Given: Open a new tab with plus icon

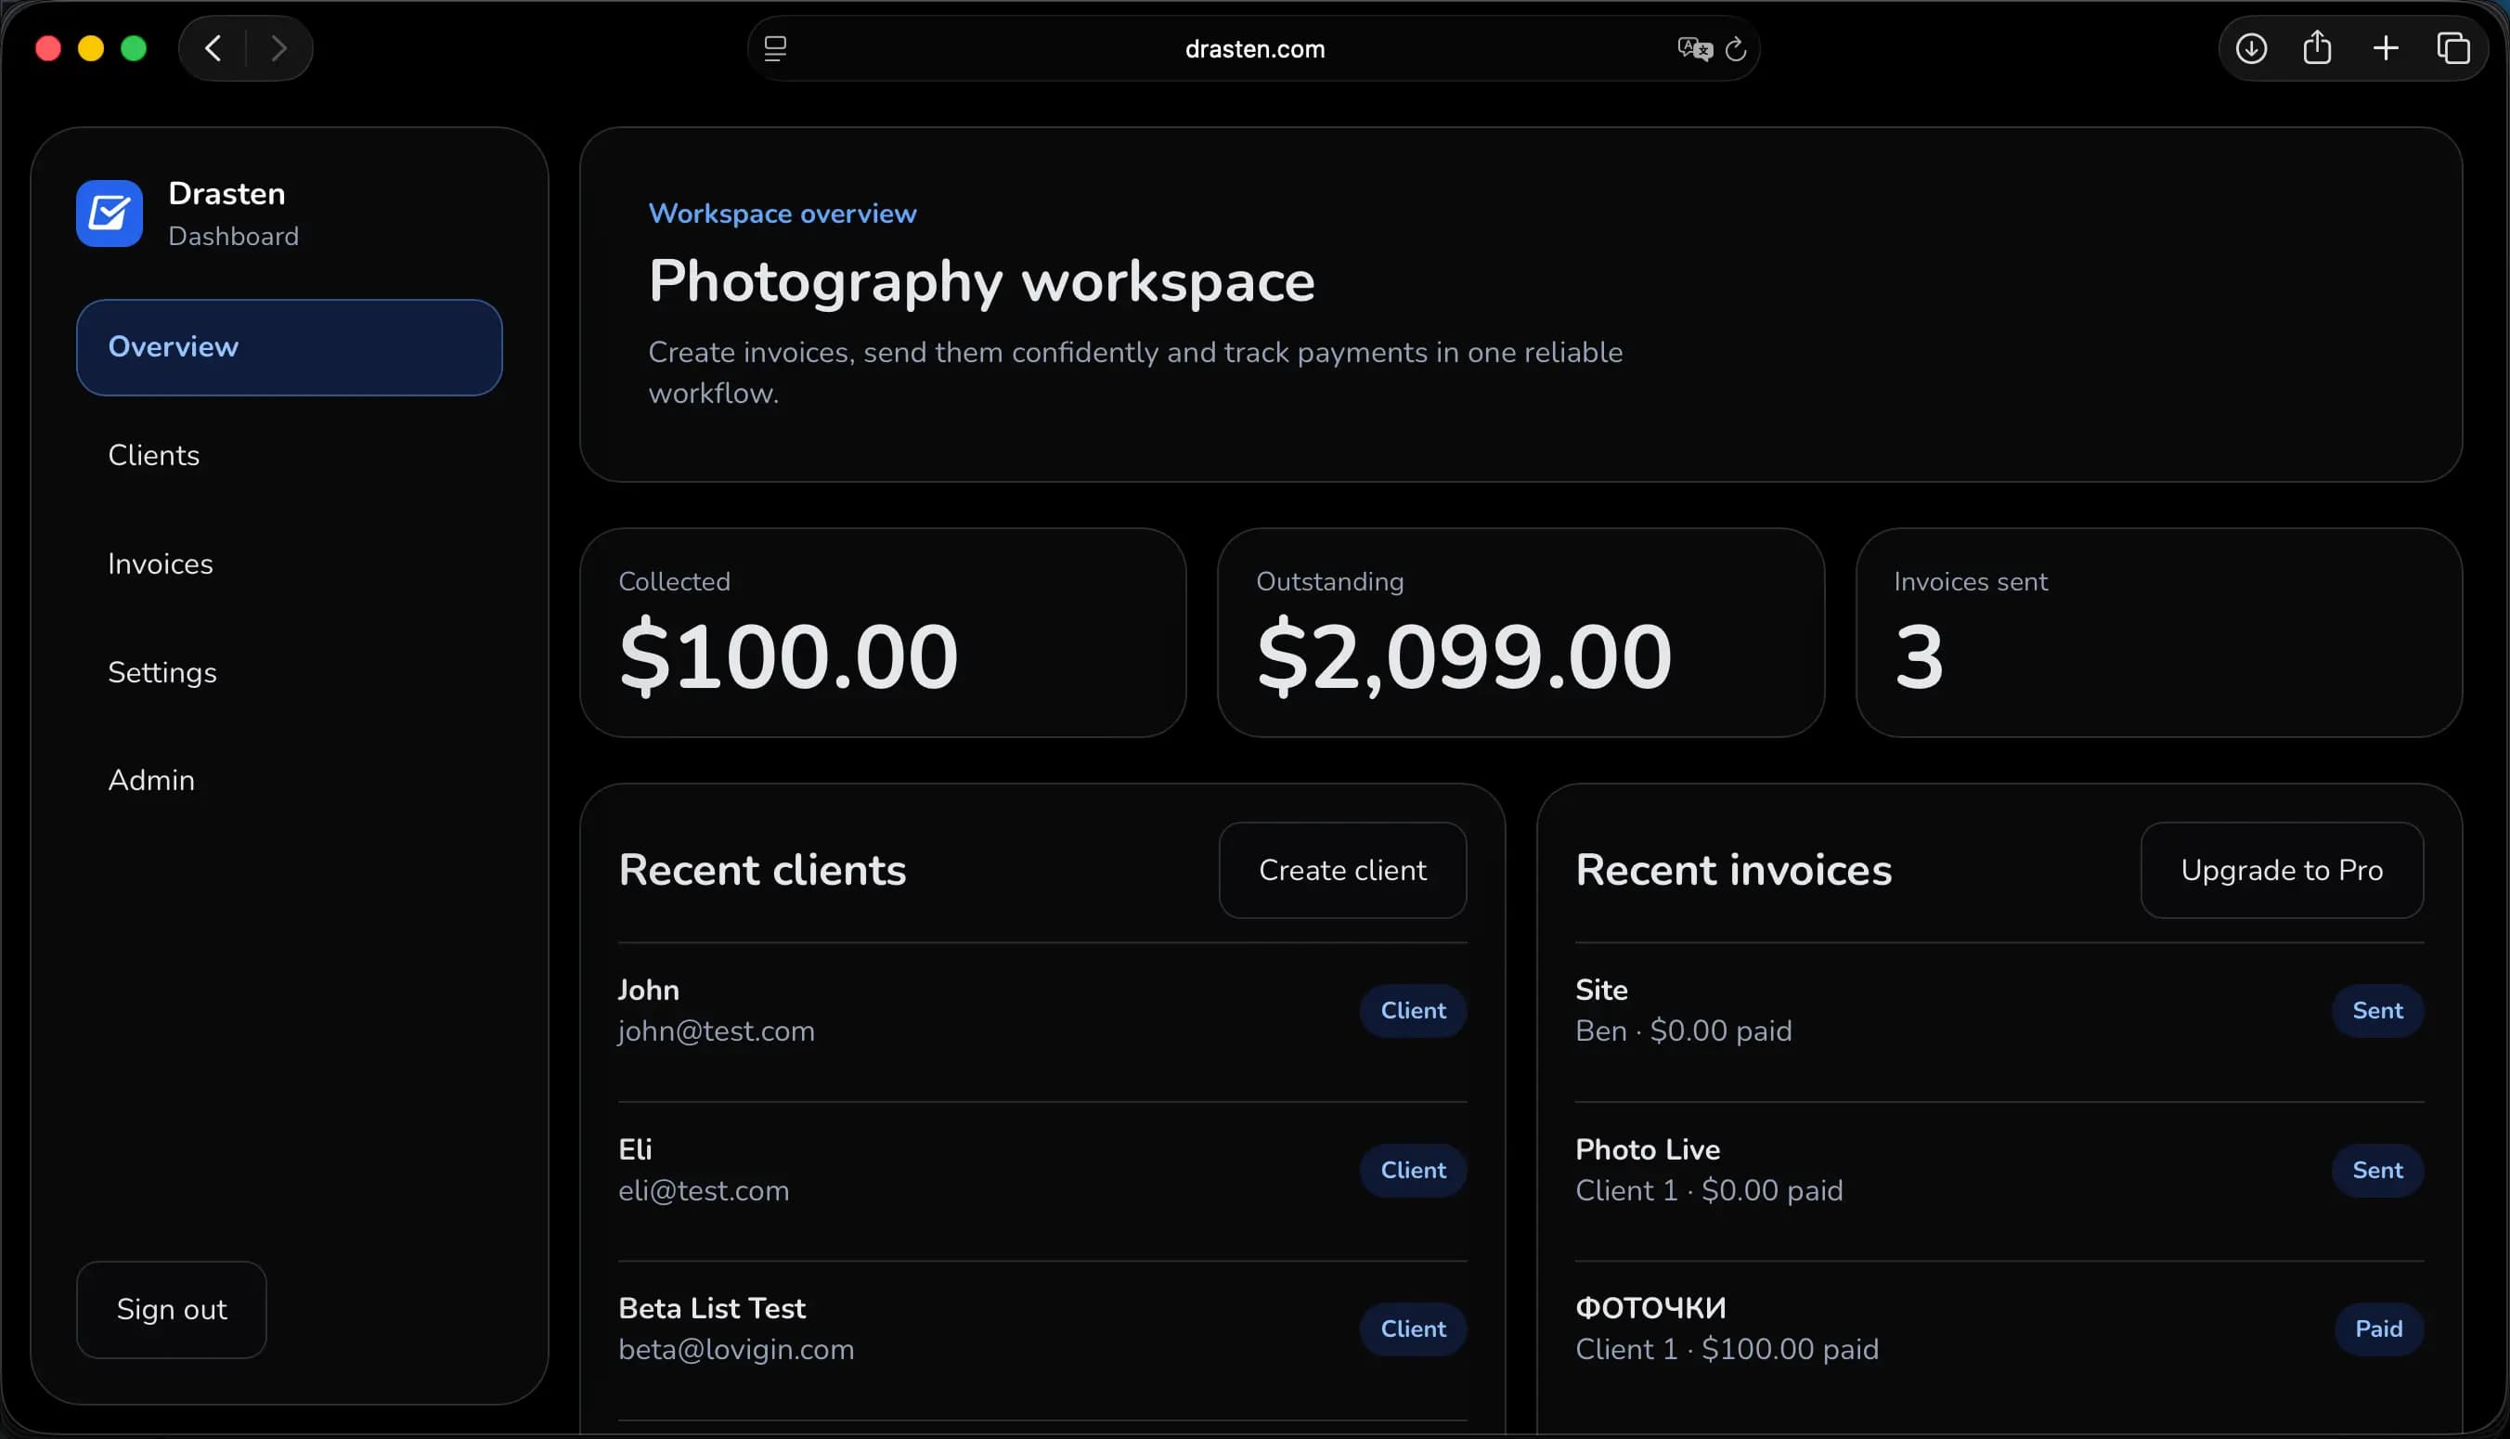Looking at the screenshot, I should (x=2386, y=48).
